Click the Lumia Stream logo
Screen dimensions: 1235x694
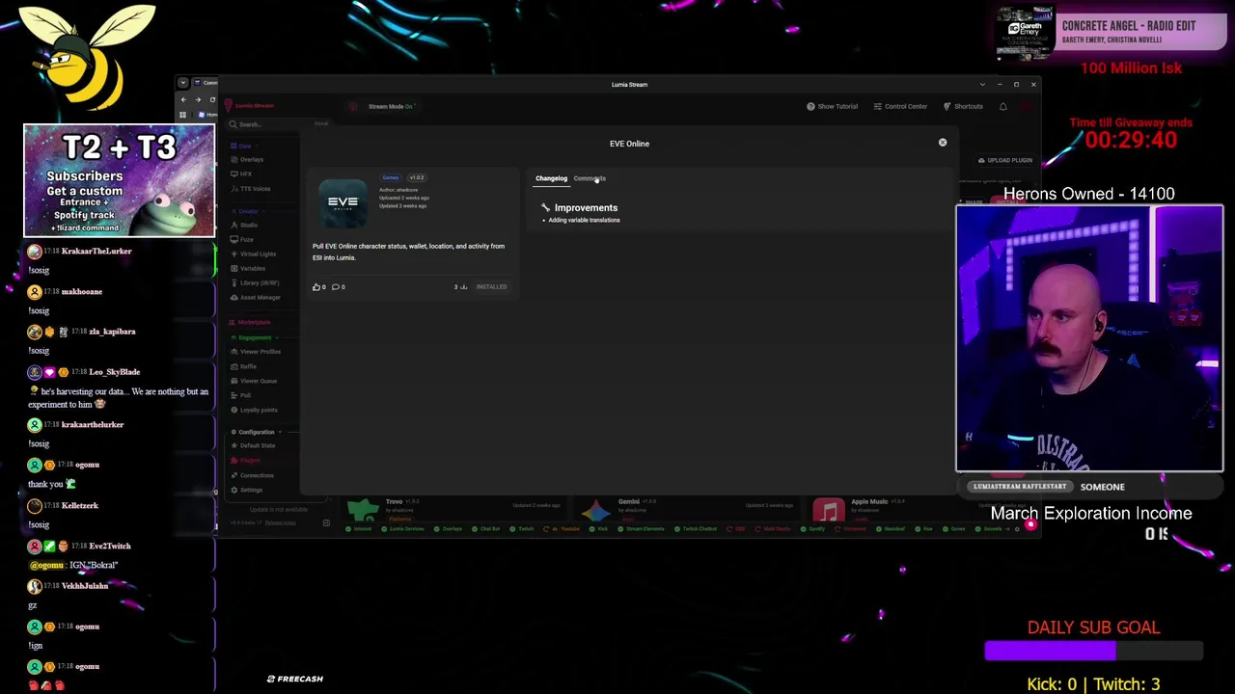coord(250,106)
